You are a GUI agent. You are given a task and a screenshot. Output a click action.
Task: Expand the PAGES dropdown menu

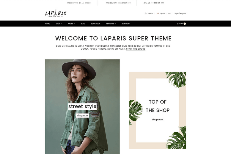[71, 23]
